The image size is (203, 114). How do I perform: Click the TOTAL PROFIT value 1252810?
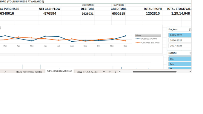pos(153,13)
